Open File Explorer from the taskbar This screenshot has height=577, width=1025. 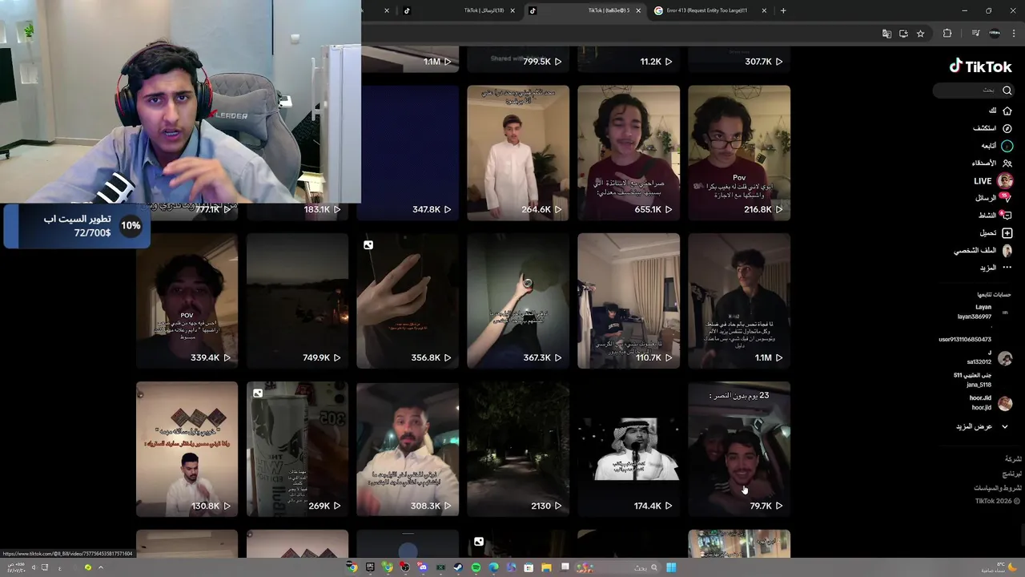[x=546, y=567]
